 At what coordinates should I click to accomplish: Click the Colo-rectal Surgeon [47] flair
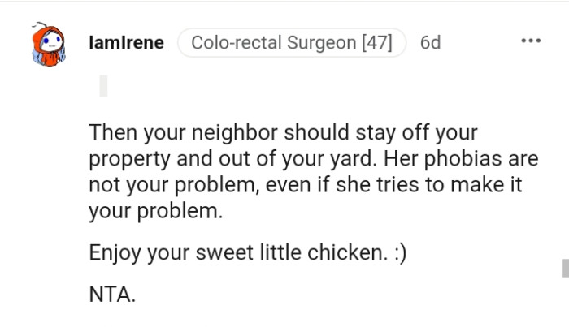pos(291,42)
